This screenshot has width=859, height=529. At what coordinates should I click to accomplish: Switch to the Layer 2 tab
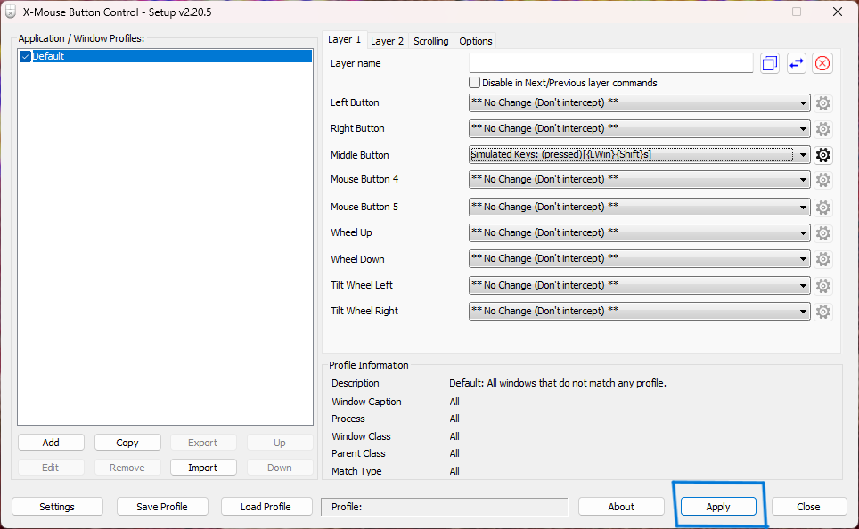(387, 41)
